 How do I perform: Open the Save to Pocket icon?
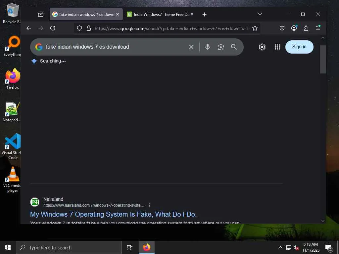(282, 28)
